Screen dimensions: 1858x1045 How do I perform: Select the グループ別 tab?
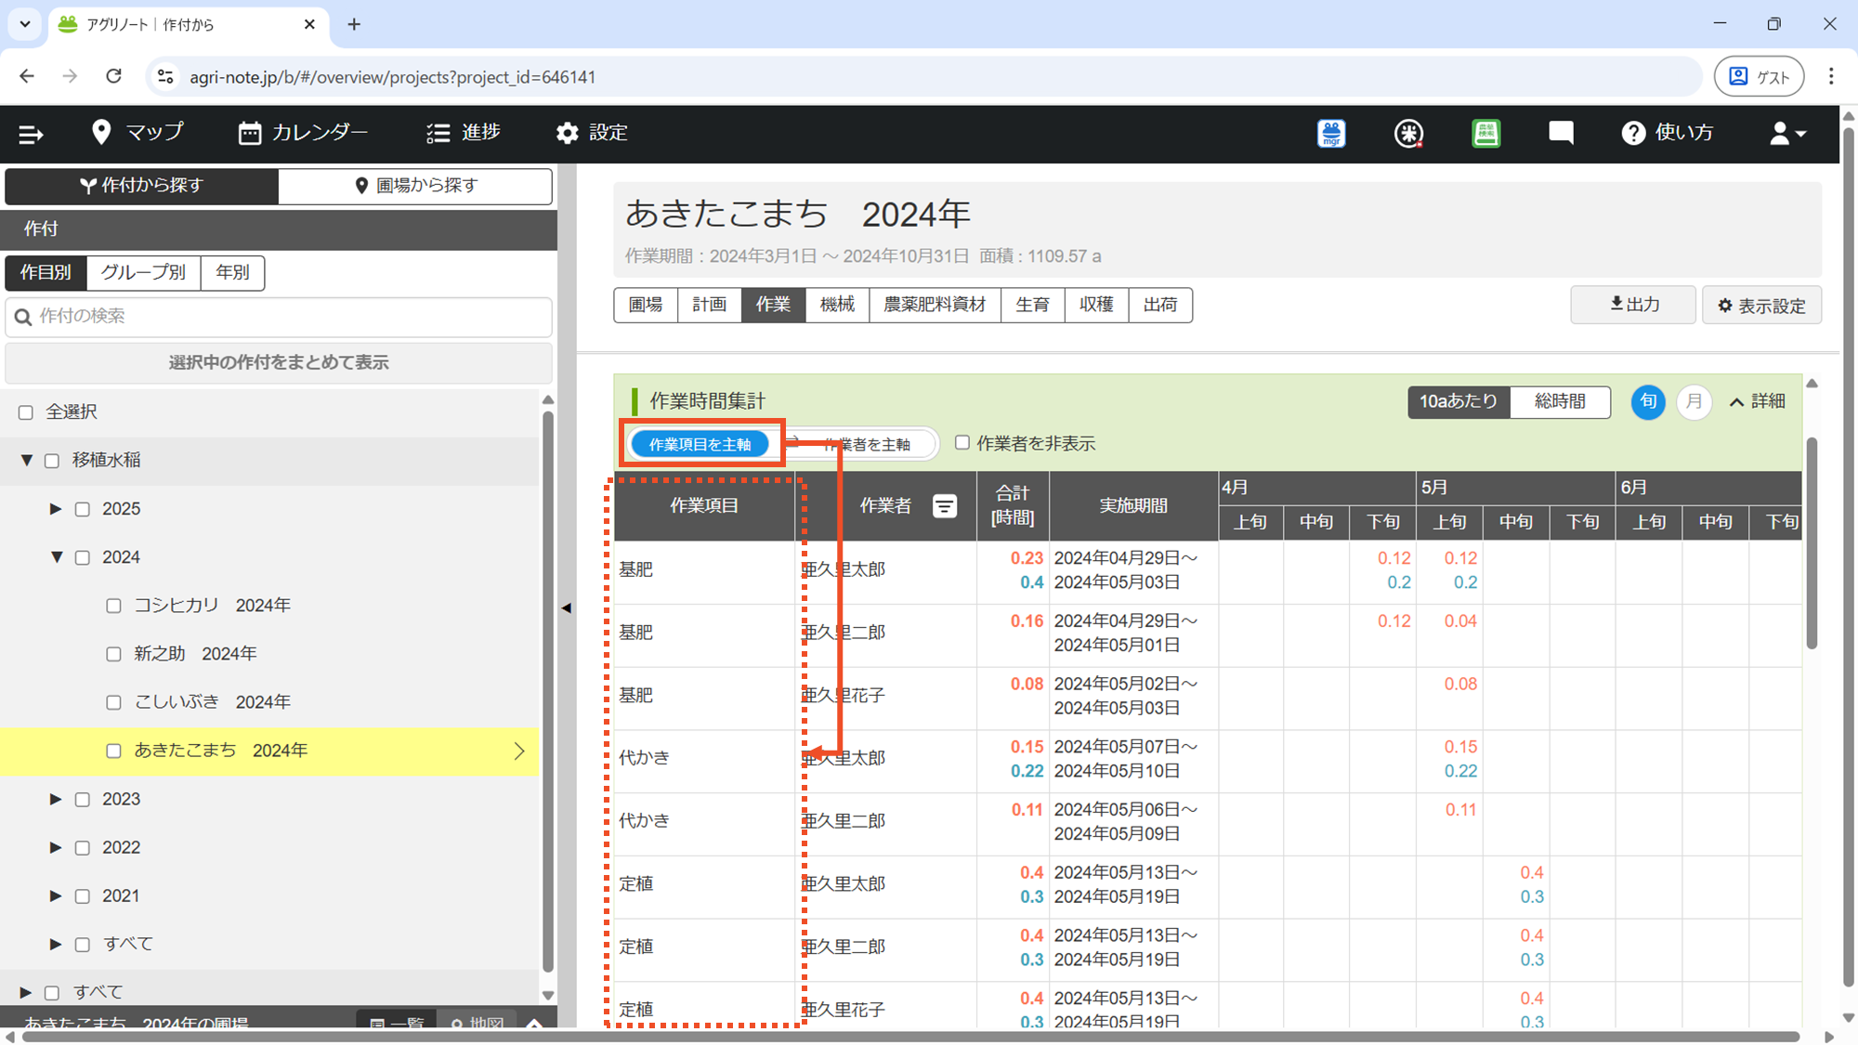pyautogui.click(x=143, y=272)
